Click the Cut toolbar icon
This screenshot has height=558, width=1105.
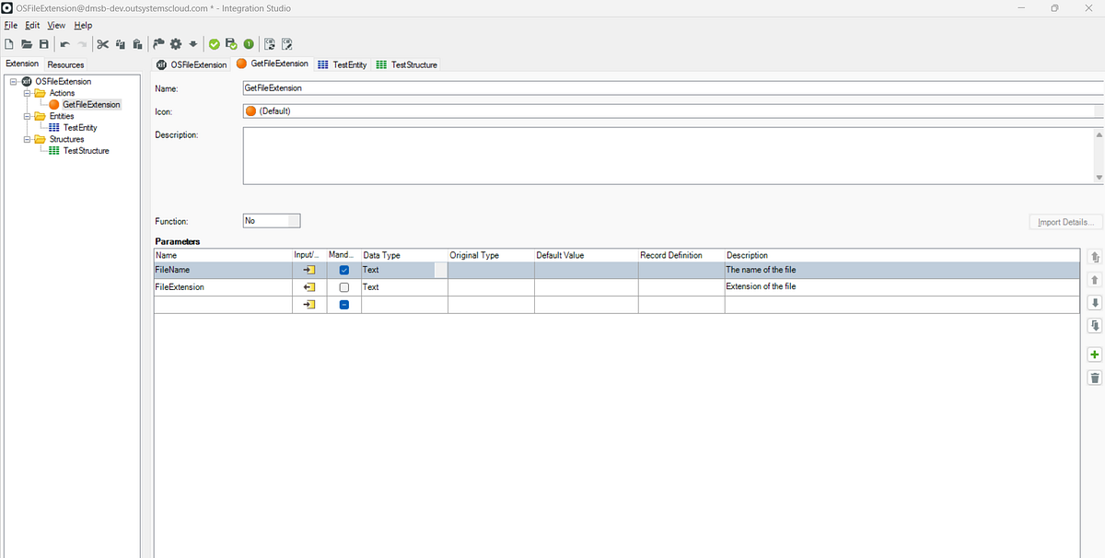coord(102,43)
